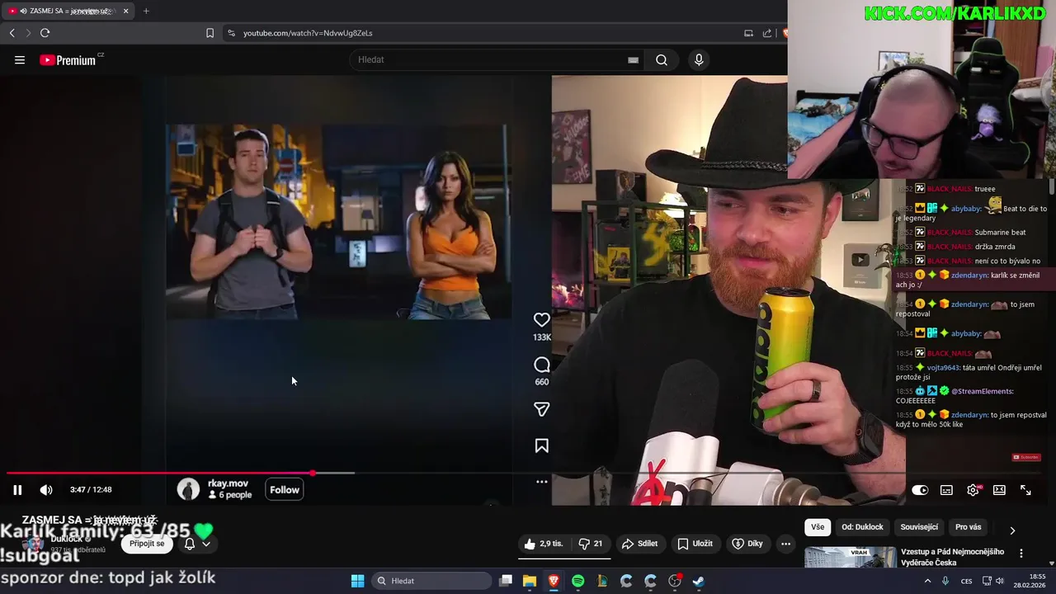
Task: Toggle subtitles in the player
Action: pyautogui.click(x=946, y=490)
